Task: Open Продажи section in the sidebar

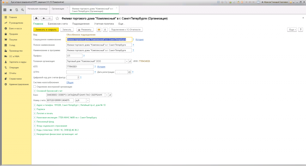Action: 13,34
